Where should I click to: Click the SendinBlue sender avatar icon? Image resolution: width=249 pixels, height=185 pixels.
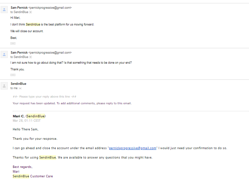pos(4,86)
